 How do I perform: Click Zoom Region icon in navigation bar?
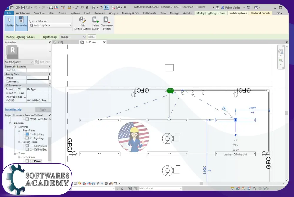(x=281, y=60)
